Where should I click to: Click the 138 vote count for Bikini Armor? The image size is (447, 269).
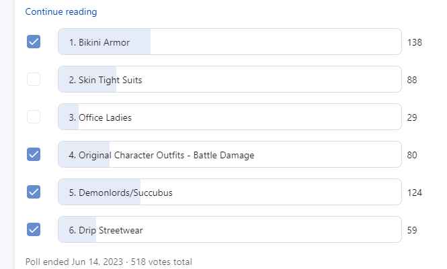click(415, 42)
